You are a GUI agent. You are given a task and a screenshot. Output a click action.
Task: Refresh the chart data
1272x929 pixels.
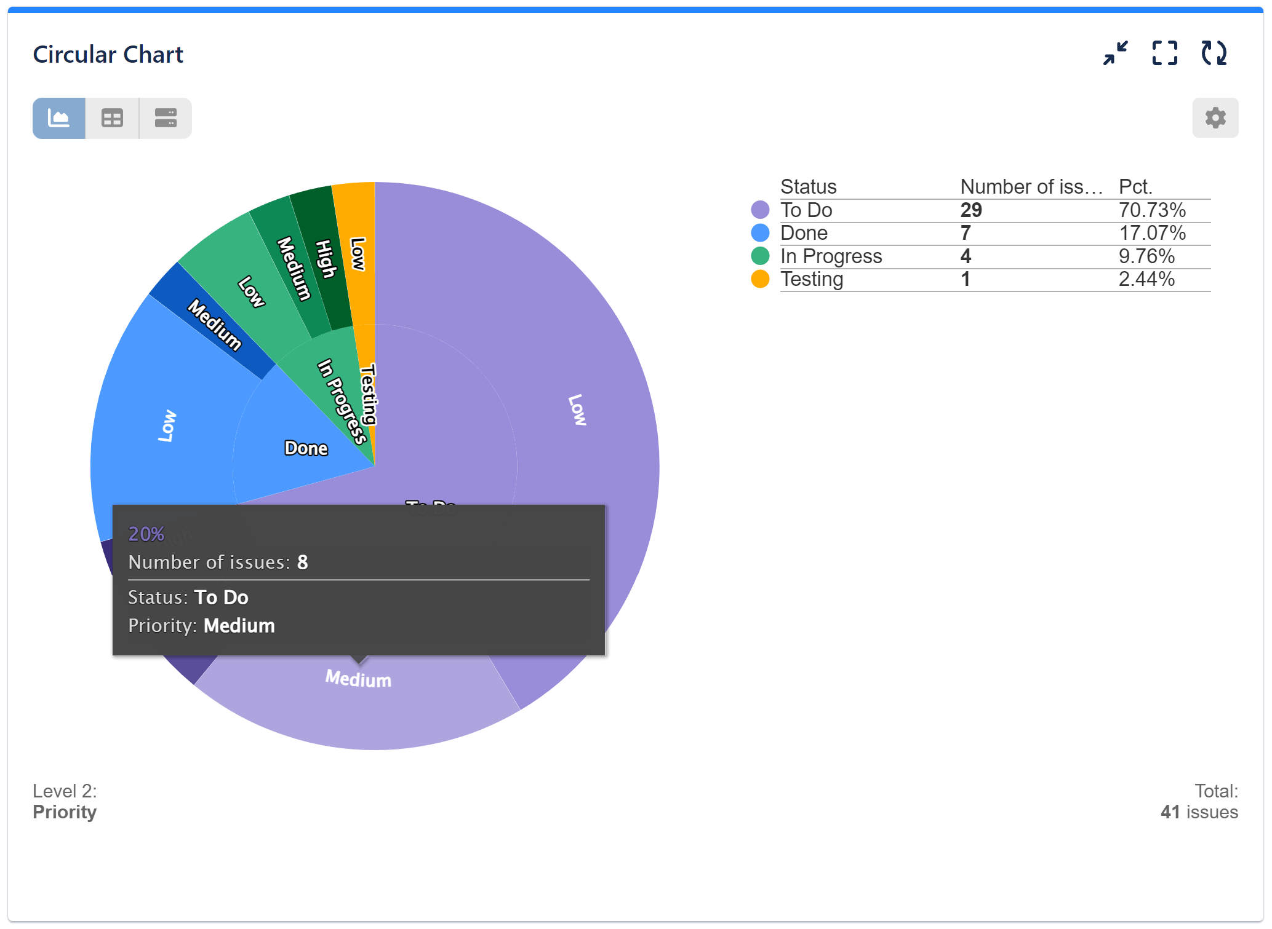click(1214, 54)
